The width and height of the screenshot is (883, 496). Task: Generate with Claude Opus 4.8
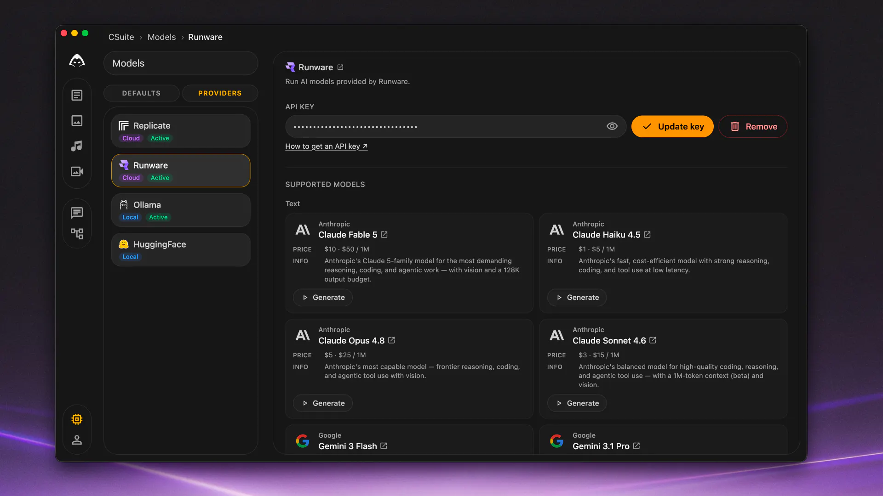tap(323, 403)
